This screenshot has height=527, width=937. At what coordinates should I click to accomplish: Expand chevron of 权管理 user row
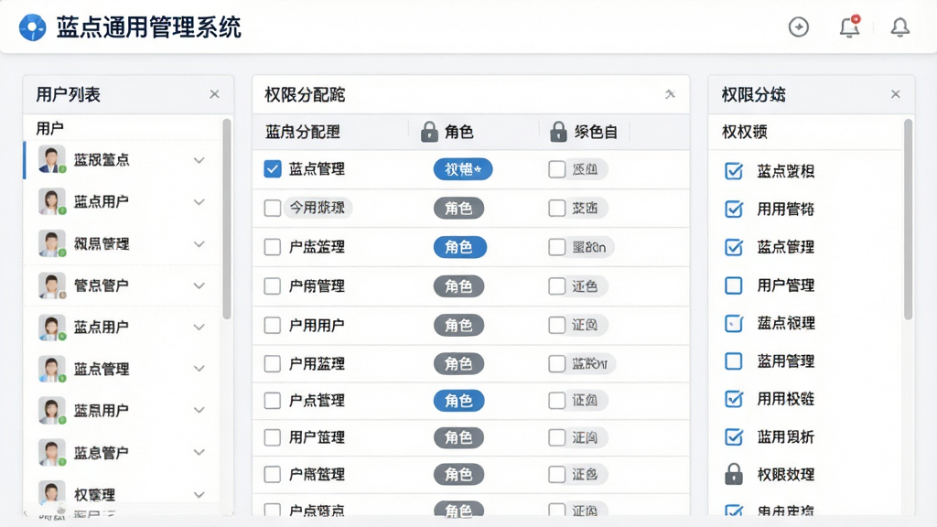pos(199,495)
